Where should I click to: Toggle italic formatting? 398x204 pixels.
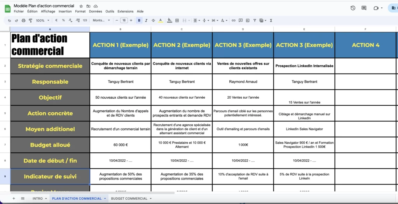[x=146, y=21]
